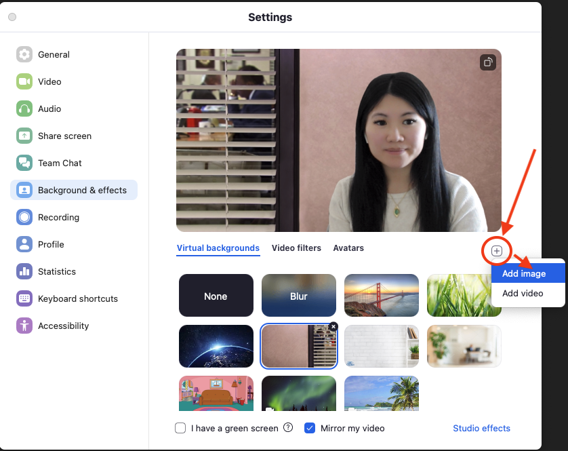The image size is (568, 451).
Task: Choose Add image from the popup menu
Action: tap(524, 274)
